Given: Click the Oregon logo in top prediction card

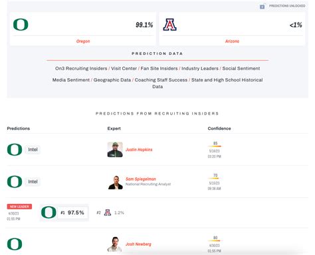Looking at the screenshot, I should [21, 25].
